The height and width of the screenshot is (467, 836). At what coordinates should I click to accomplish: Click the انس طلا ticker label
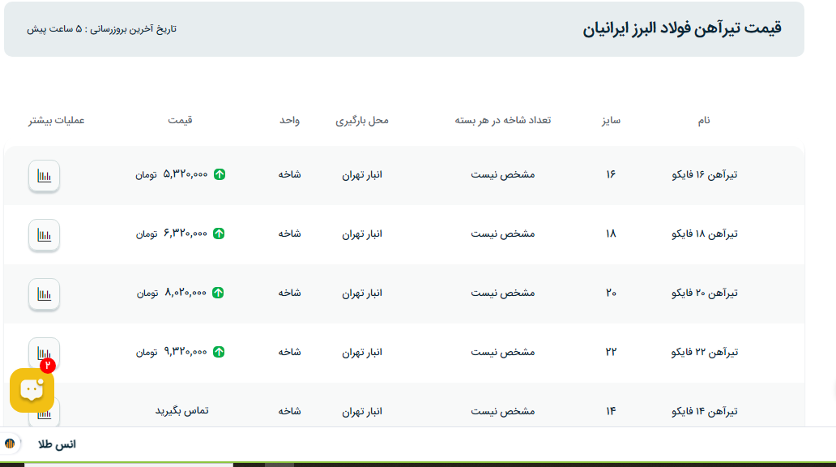click(x=57, y=444)
